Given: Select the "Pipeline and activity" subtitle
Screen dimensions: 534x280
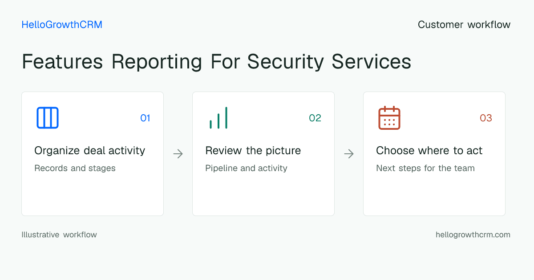Looking at the screenshot, I should coord(246,168).
